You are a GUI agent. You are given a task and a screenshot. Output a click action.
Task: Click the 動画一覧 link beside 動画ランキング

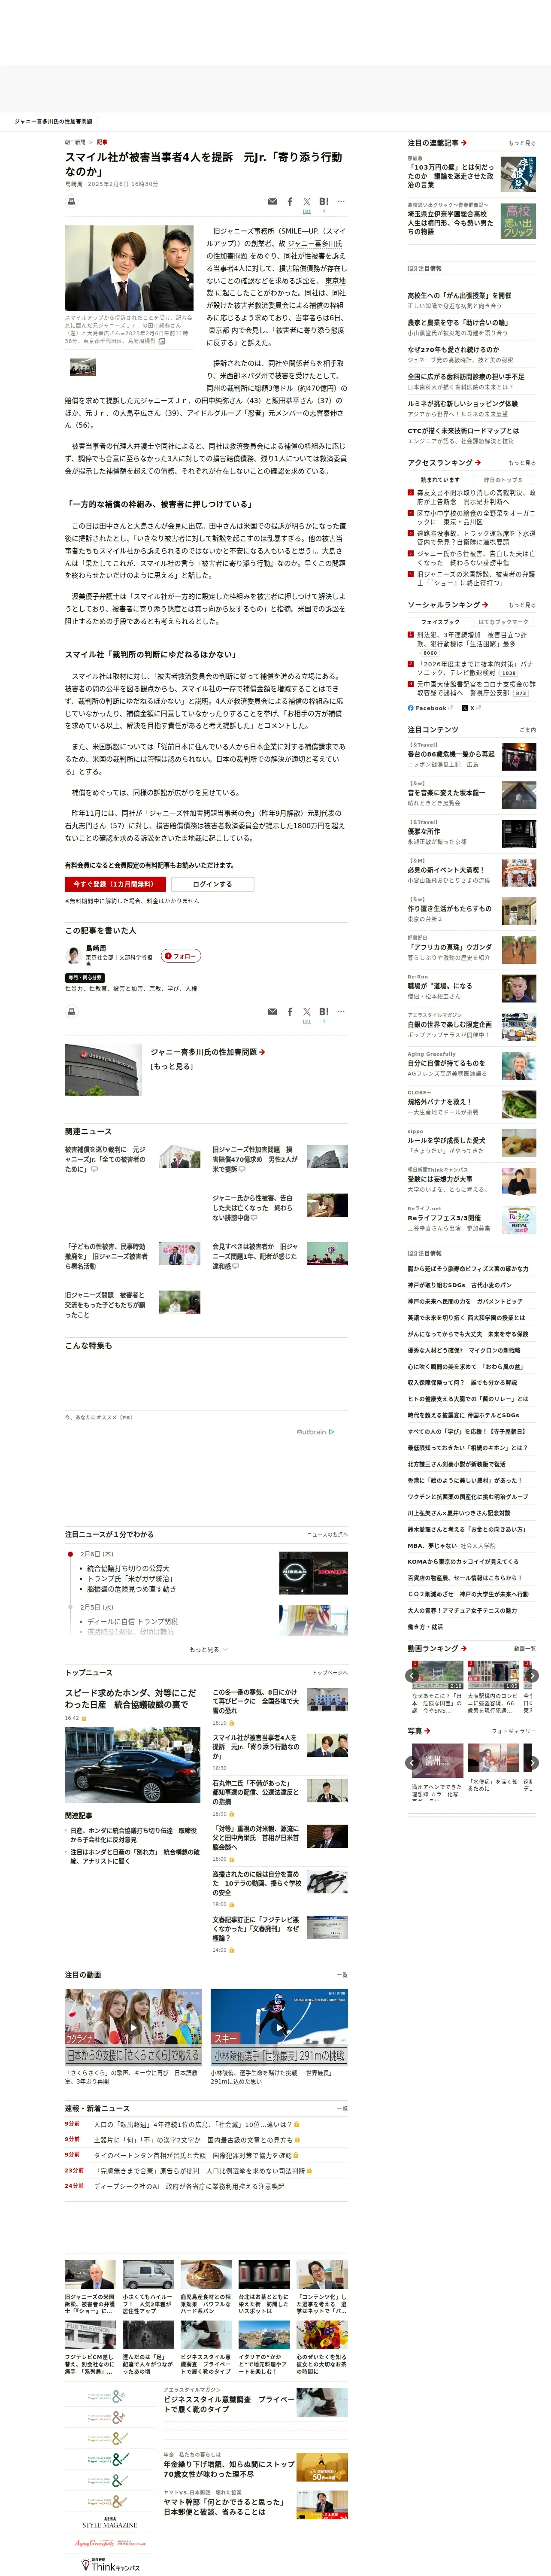(525, 1649)
